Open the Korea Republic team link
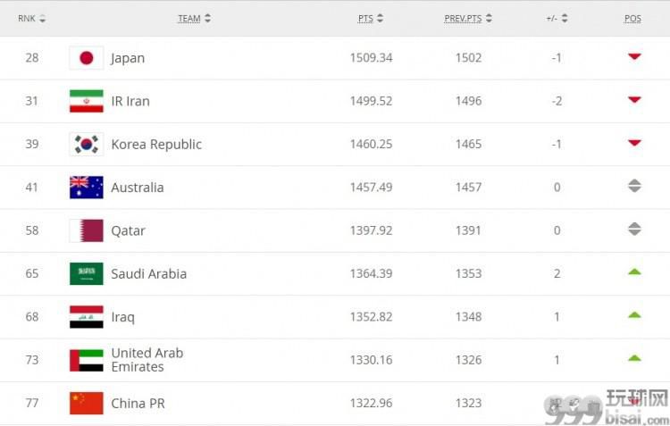 pyautogui.click(x=156, y=145)
